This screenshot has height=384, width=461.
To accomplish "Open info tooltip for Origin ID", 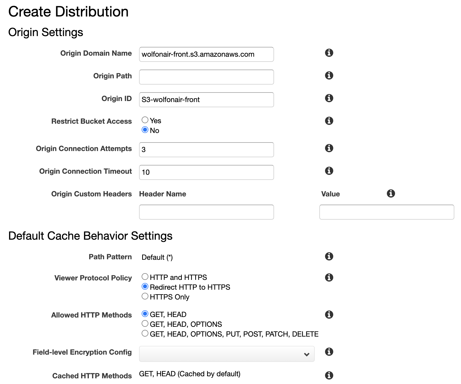I will (x=329, y=98).
